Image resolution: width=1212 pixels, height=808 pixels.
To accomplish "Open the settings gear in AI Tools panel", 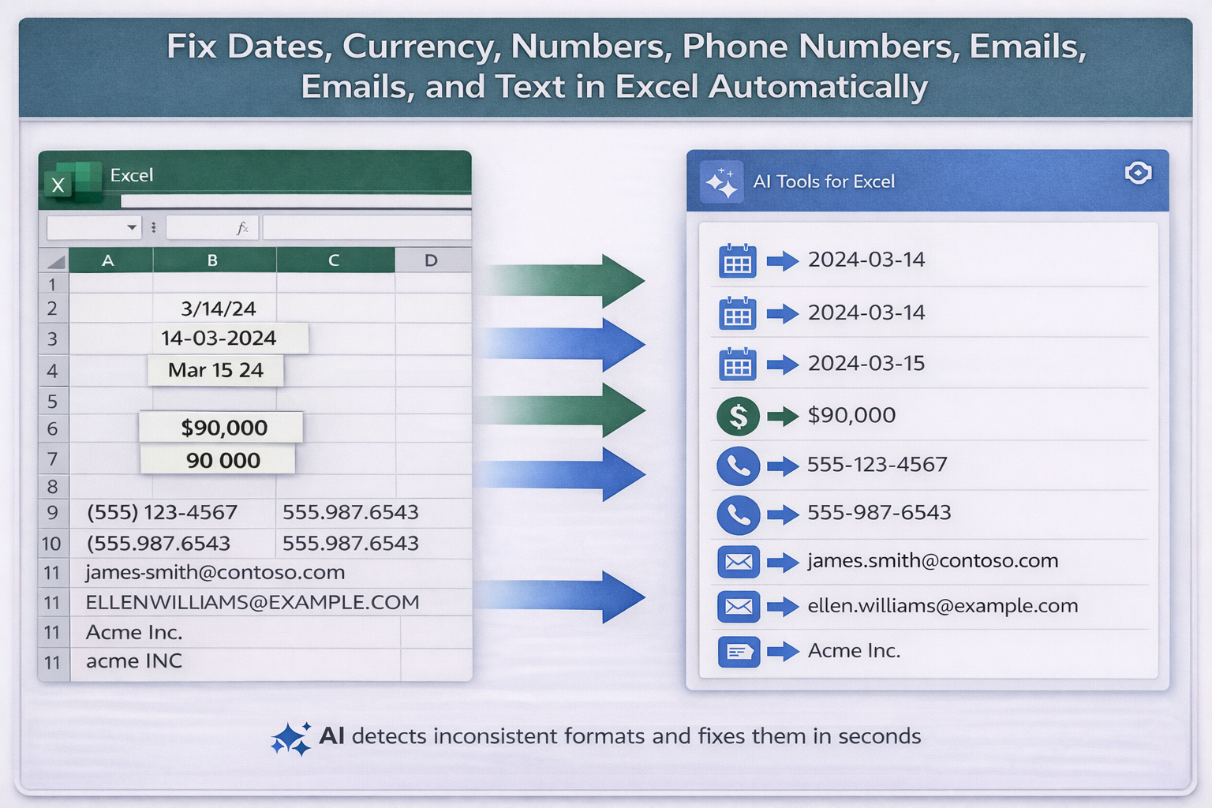I will point(1139,173).
